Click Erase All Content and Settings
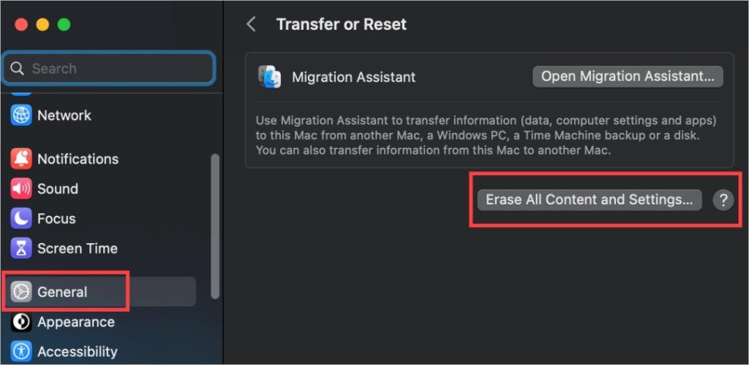Viewport: 749px width, 365px height. pos(589,199)
